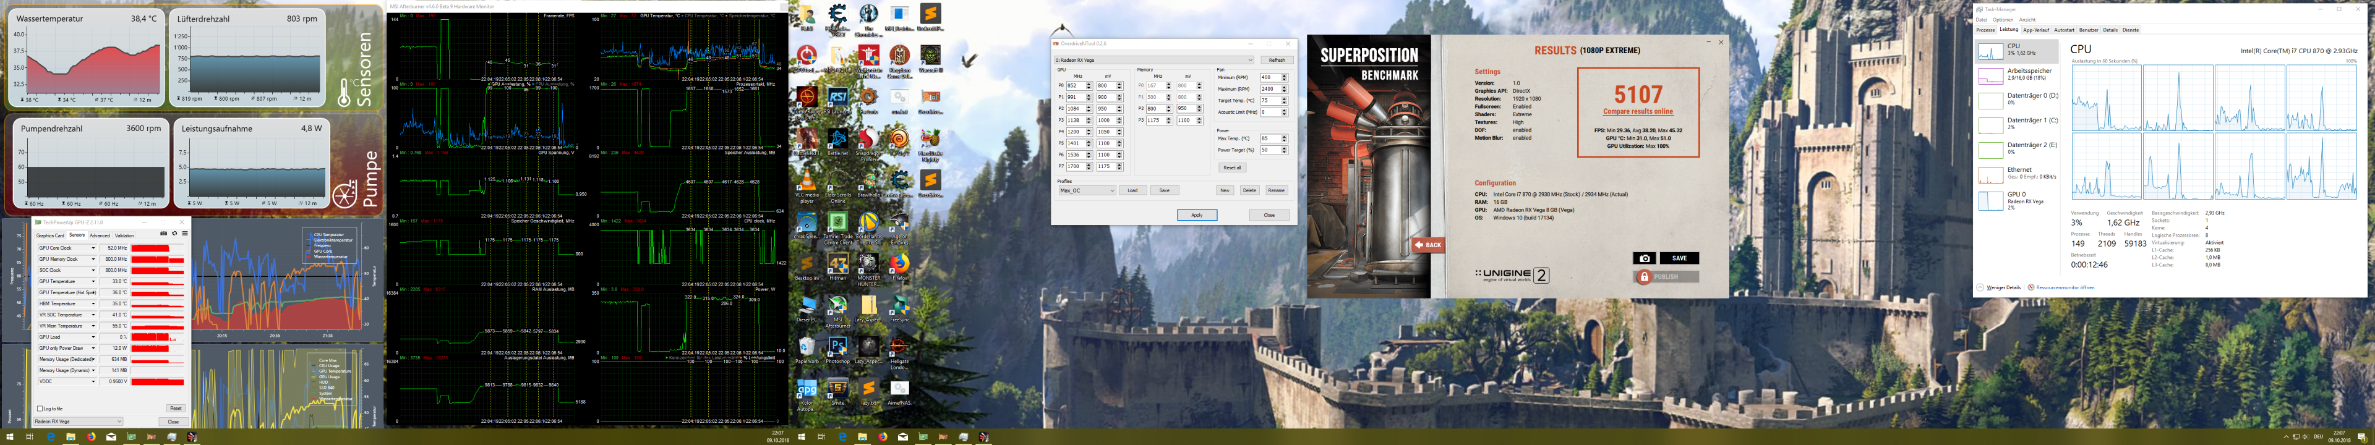The image size is (2375, 445).
Task: Open the Max_OC profiles dropdown
Action: (x=1088, y=191)
